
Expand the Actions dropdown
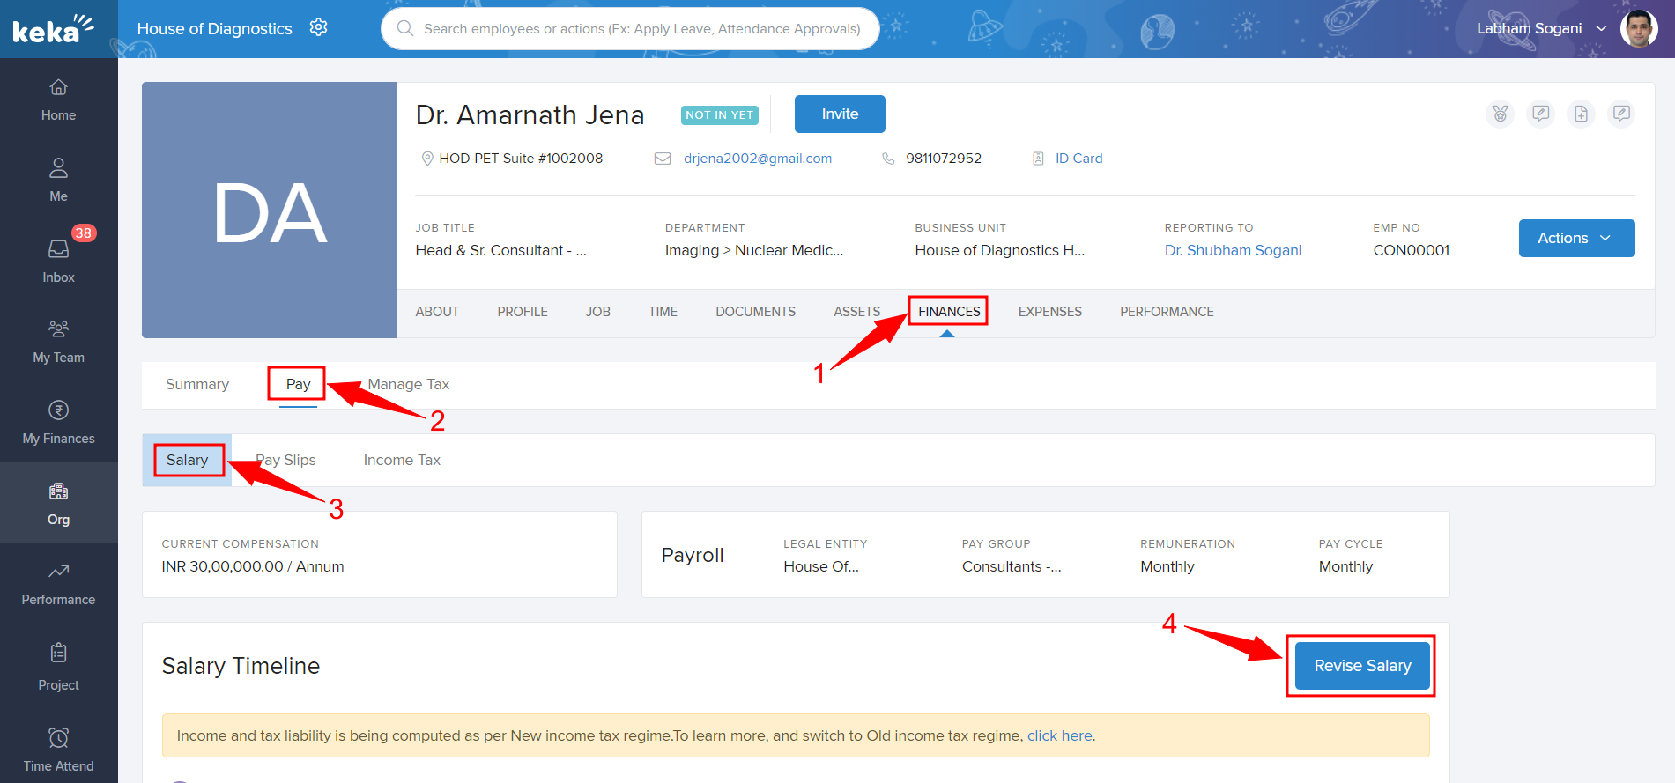pyautogui.click(x=1575, y=238)
